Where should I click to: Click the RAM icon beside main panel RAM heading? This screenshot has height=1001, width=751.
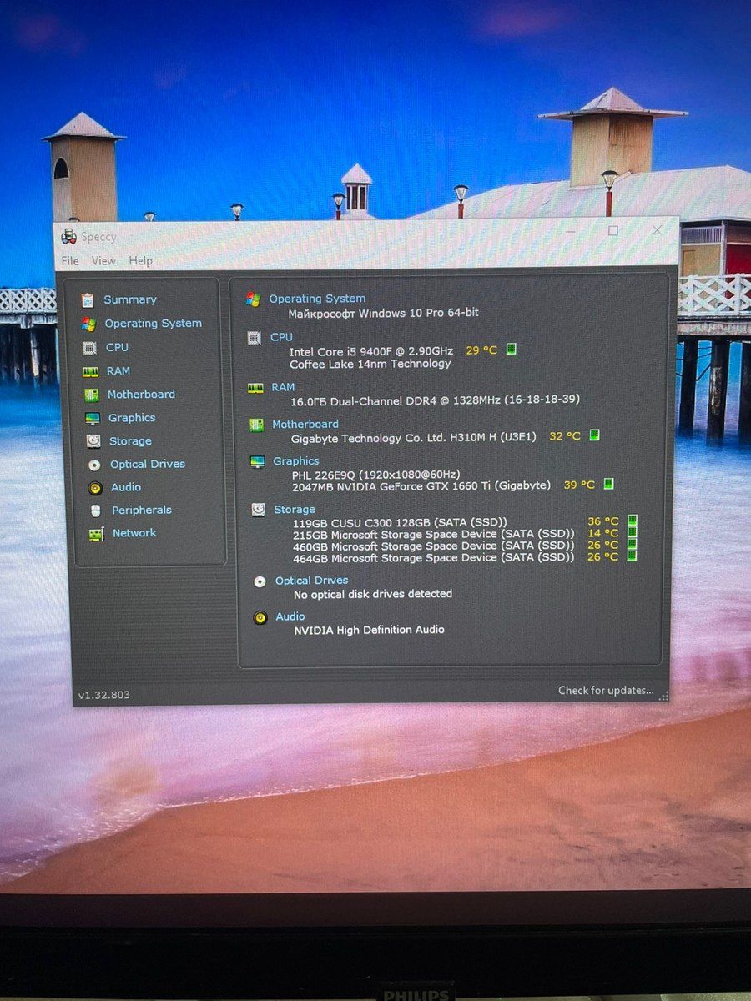(x=255, y=388)
